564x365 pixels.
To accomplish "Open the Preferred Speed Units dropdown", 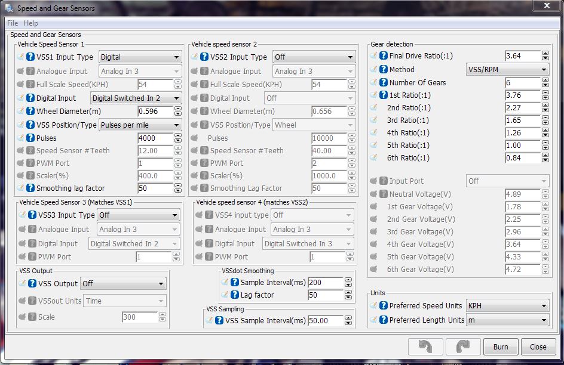I will (507, 306).
